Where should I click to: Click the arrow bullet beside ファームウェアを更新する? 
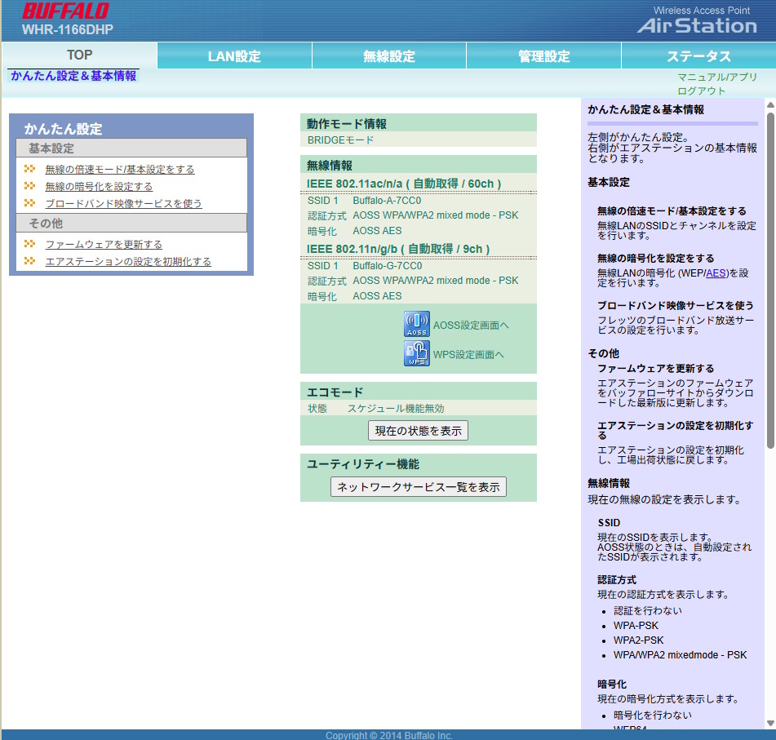click(x=29, y=244)
